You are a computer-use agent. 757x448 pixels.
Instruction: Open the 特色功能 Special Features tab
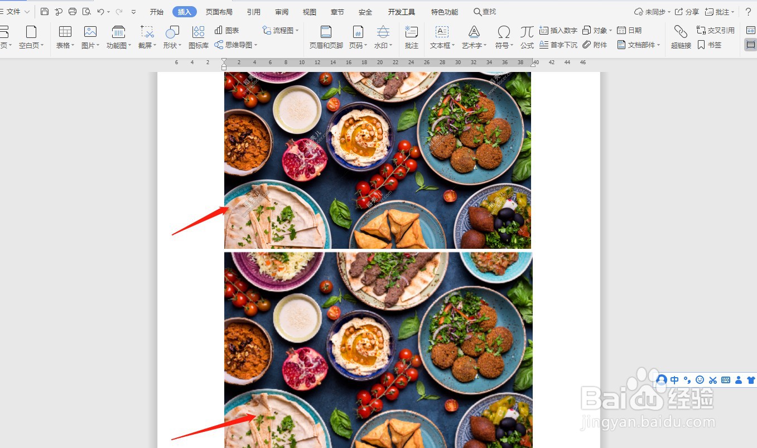point(445,12)
